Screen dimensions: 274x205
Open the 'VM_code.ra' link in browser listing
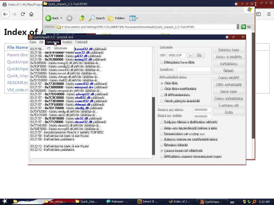(x=17, y=90)
